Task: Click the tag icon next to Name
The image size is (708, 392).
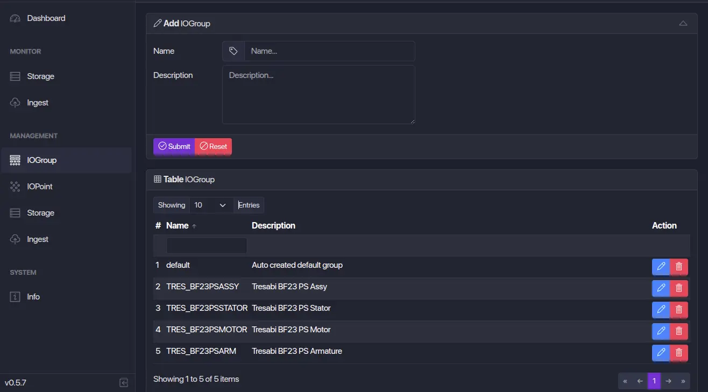Action: pos(233,51)
